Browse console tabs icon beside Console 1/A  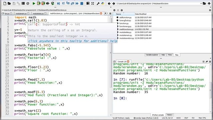(114, 62)
